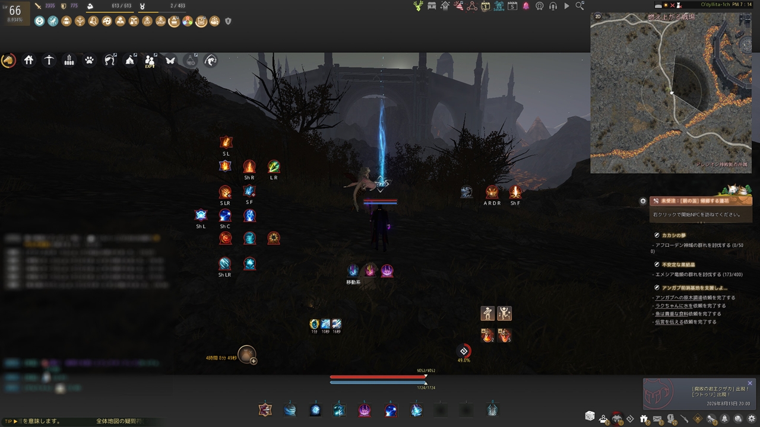Click the skill icon labeled L R
Image resolution: width=760 pixels, height=427 pixels.
pos(274,167)
